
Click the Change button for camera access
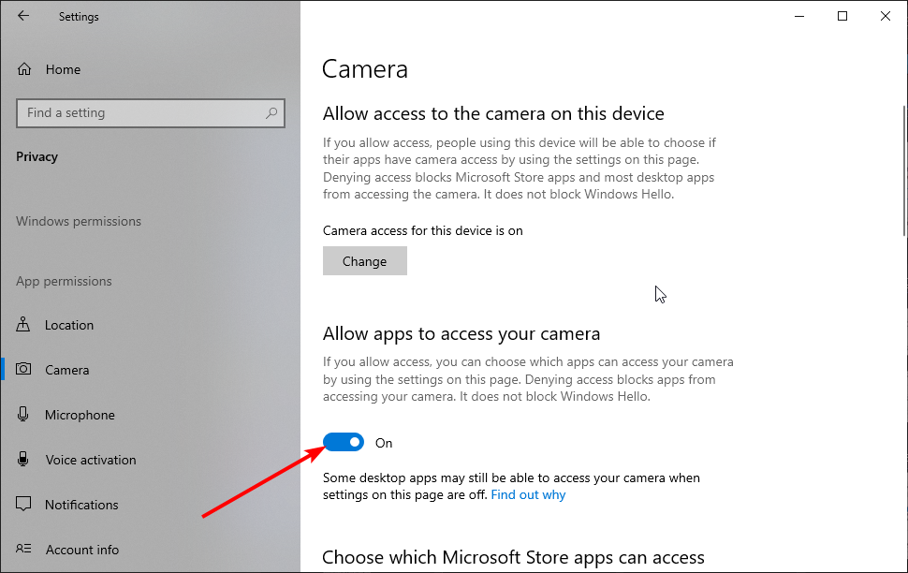pyautogui.click(x=365, y=261)
